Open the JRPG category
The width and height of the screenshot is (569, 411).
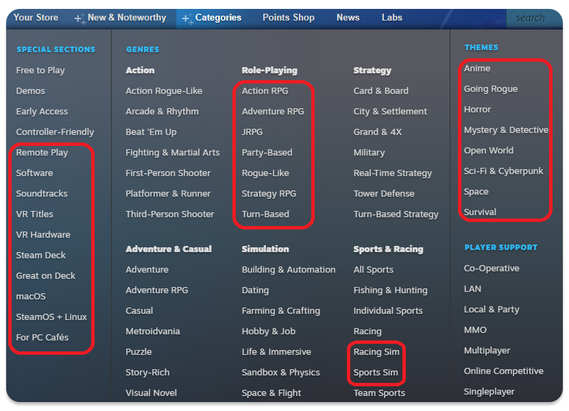tap(252, 132)
